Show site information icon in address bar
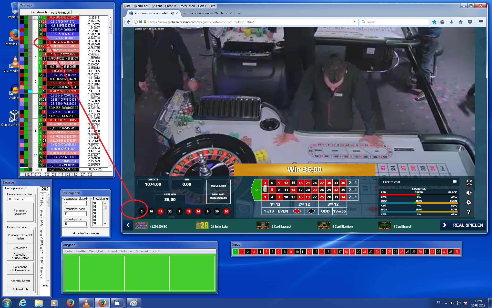The image size is (492, 308). tap(136, 22)
